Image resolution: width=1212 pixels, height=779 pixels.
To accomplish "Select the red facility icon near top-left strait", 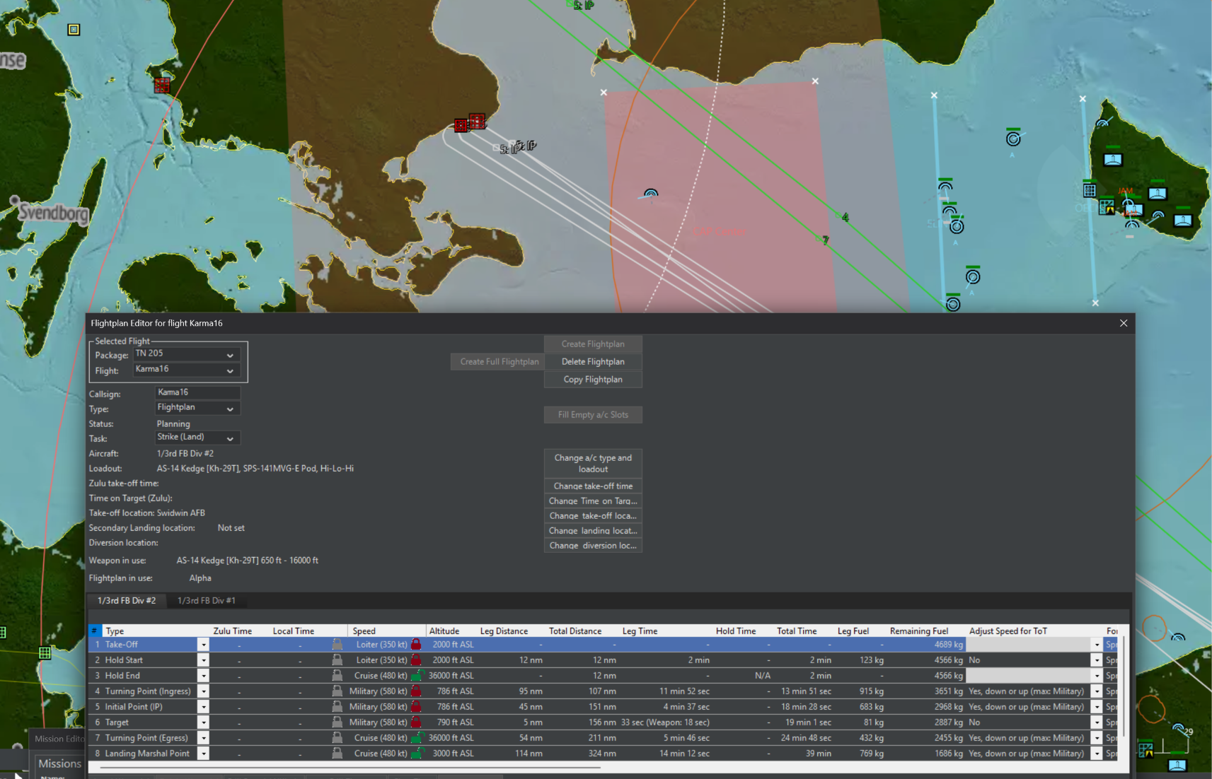I will 162,86.
